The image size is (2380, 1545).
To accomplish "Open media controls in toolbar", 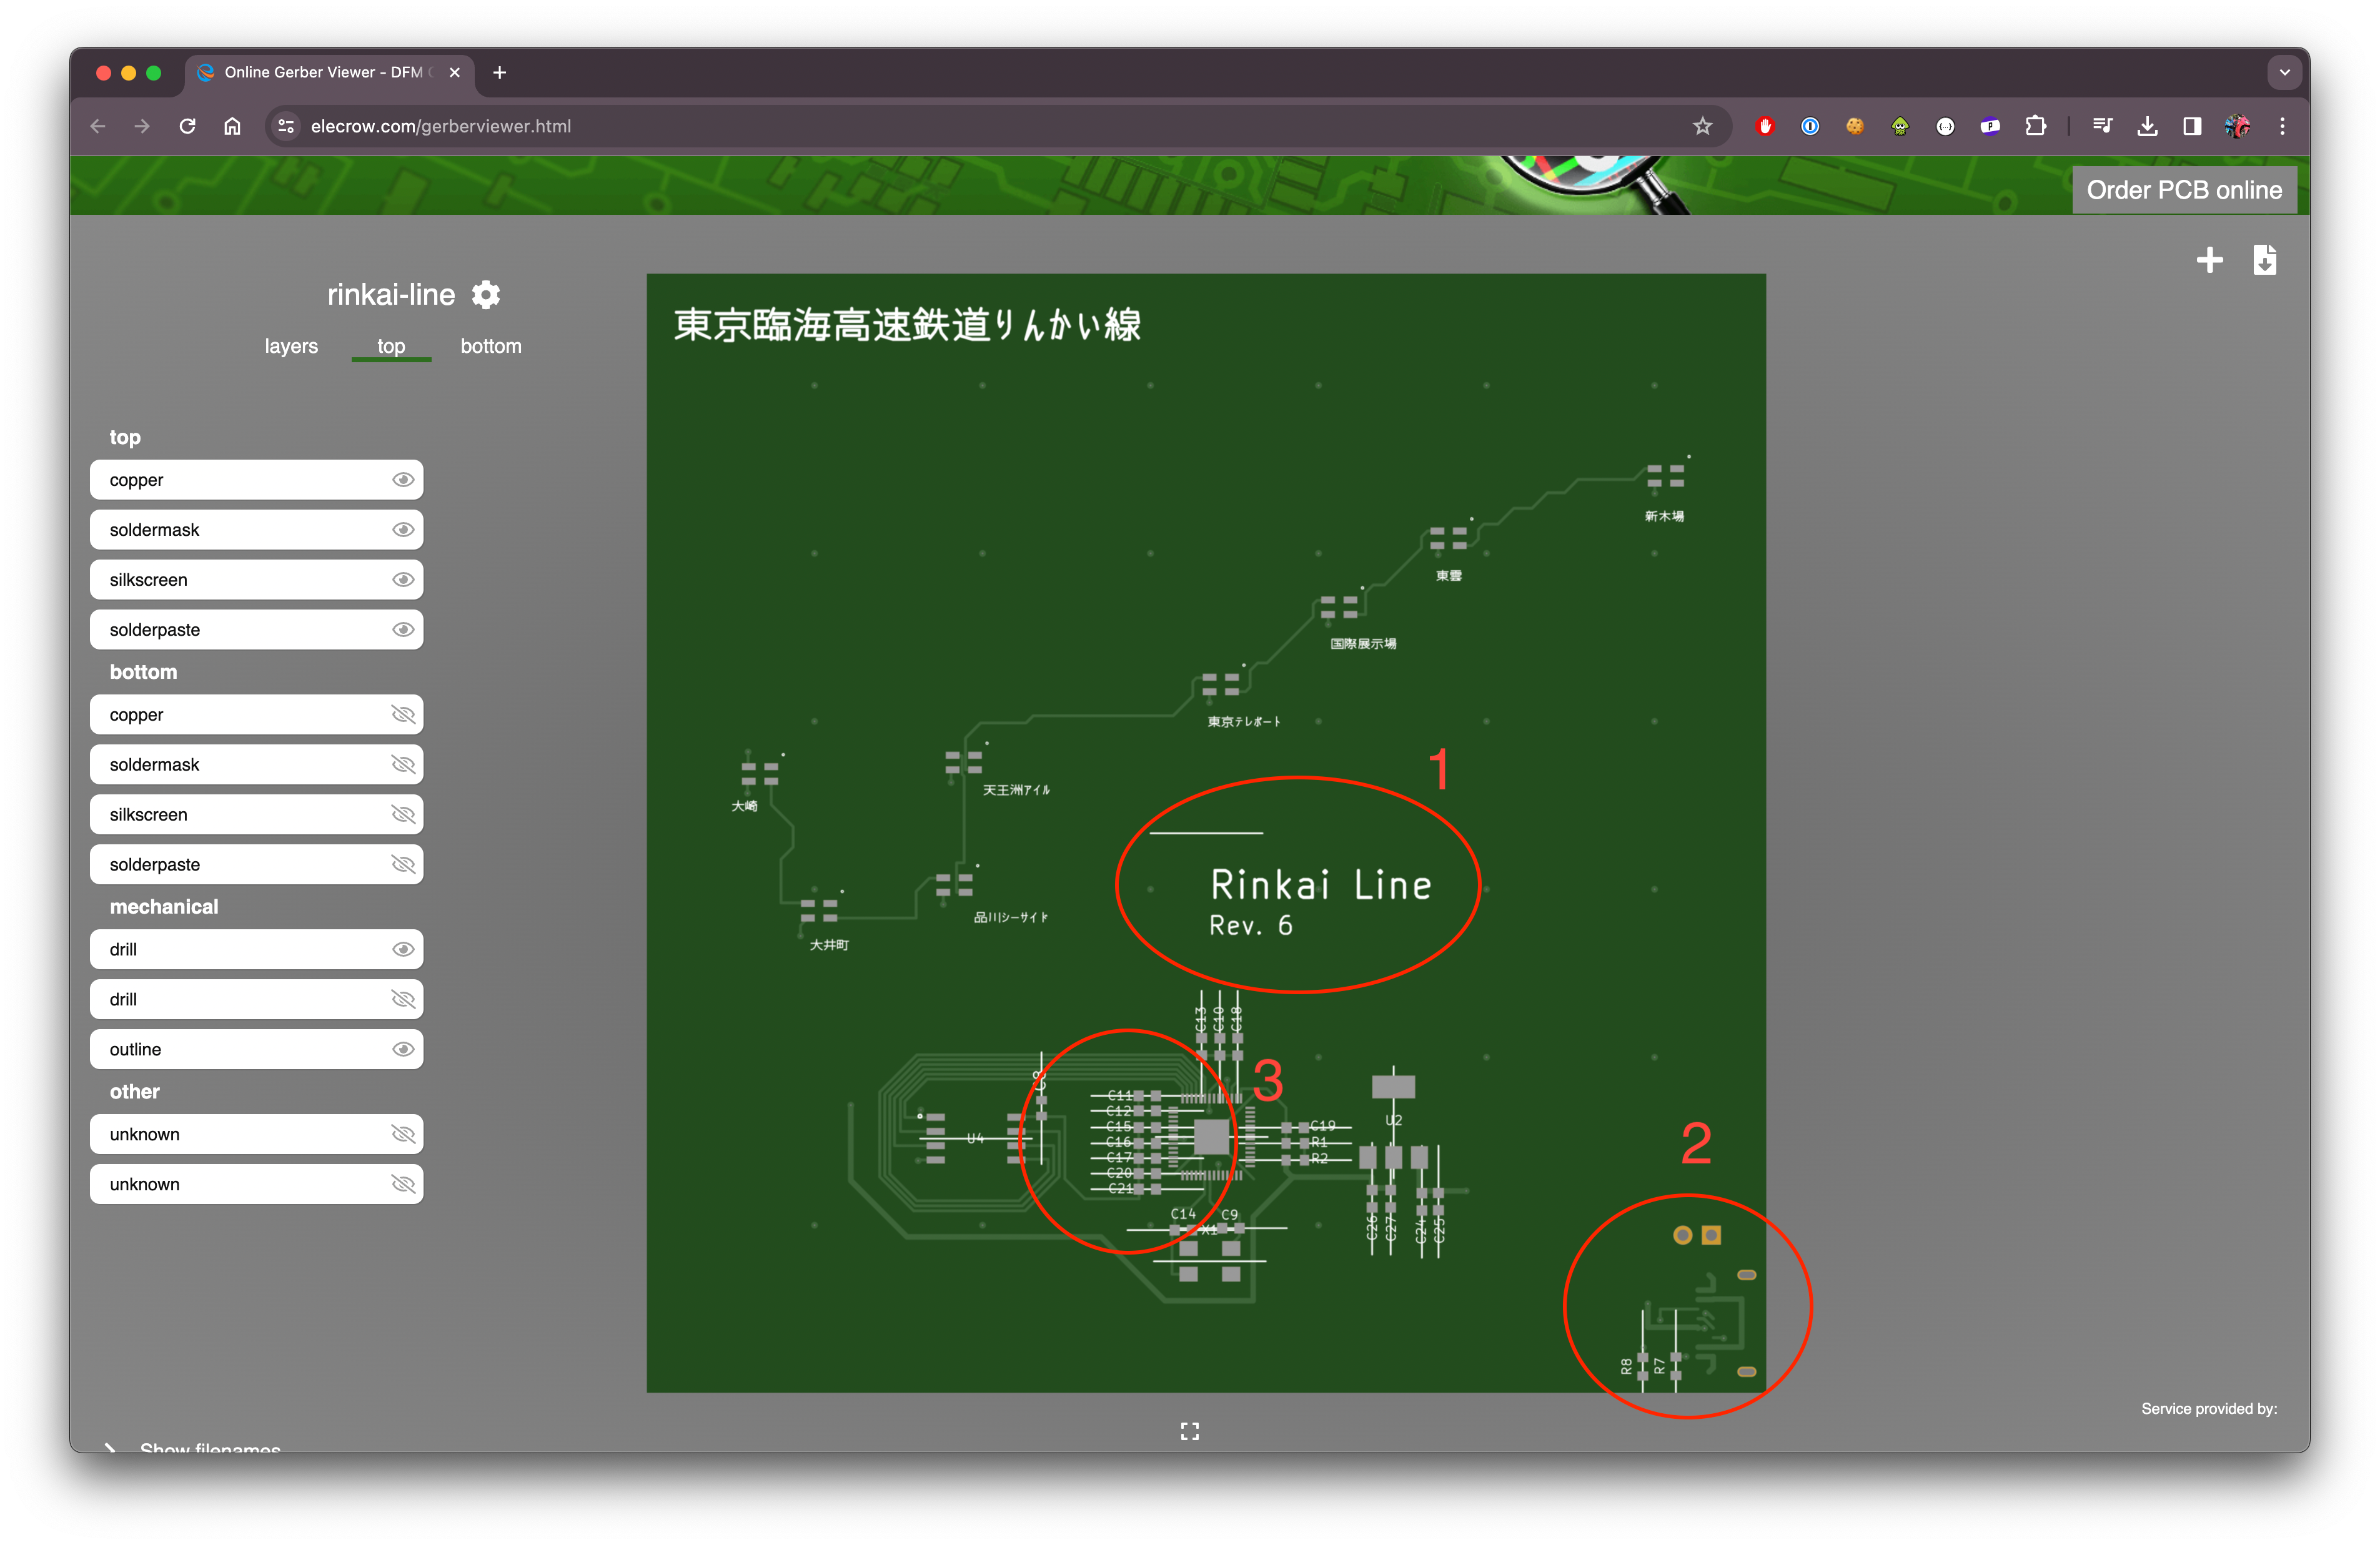I will [x=2102, y=126].
